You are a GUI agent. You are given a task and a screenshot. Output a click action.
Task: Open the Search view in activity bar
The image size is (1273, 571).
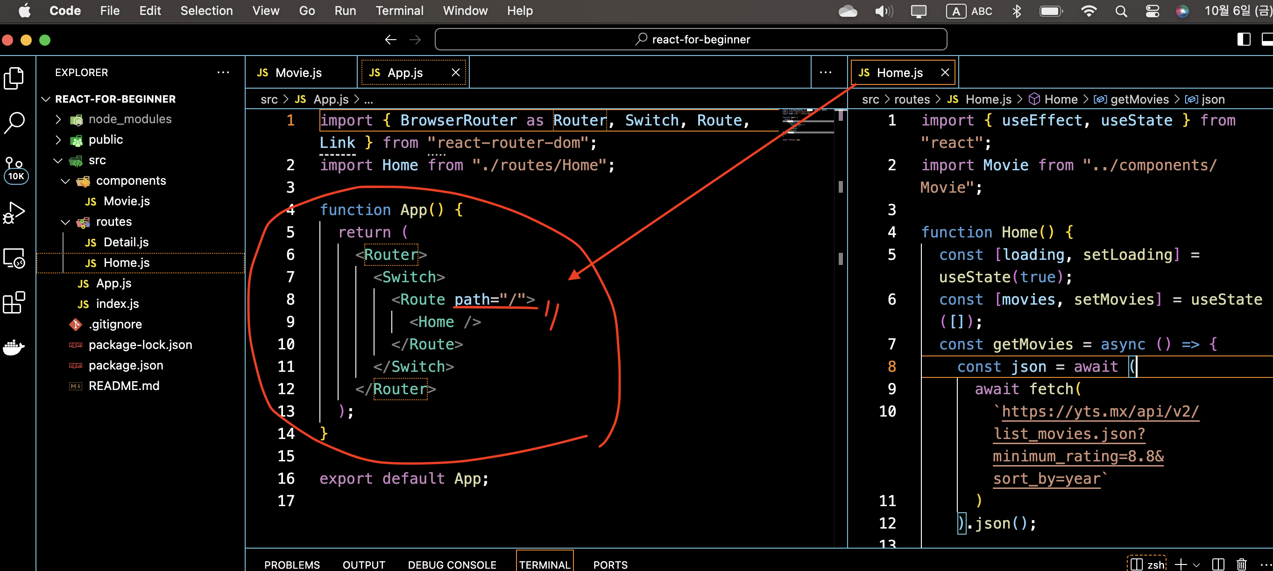point(14,122)
